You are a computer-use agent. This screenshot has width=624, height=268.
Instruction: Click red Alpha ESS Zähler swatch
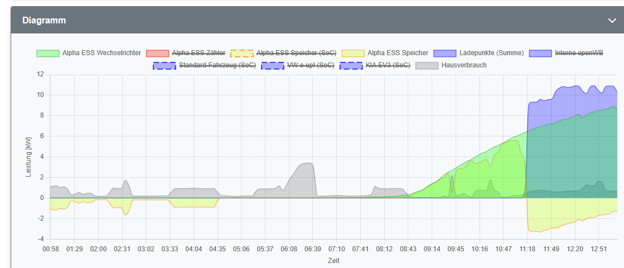[x=158, y=53]
